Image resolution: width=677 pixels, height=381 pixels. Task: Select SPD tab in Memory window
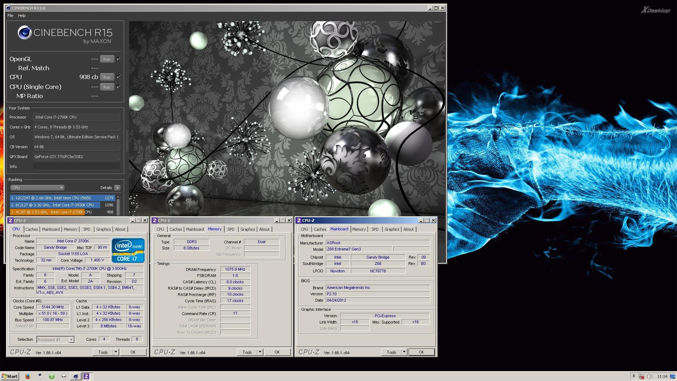click(231, 229)
